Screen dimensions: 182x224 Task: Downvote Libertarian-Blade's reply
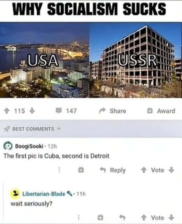(171, 218)
